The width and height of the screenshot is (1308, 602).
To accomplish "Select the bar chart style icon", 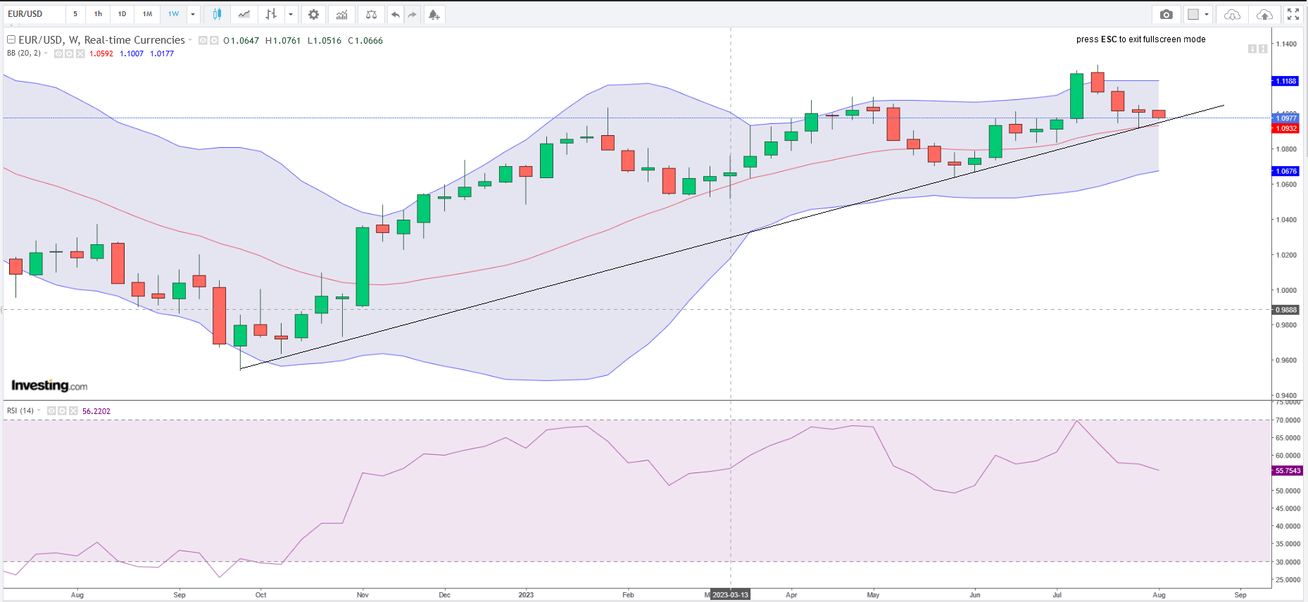I will tap(271, 14).
